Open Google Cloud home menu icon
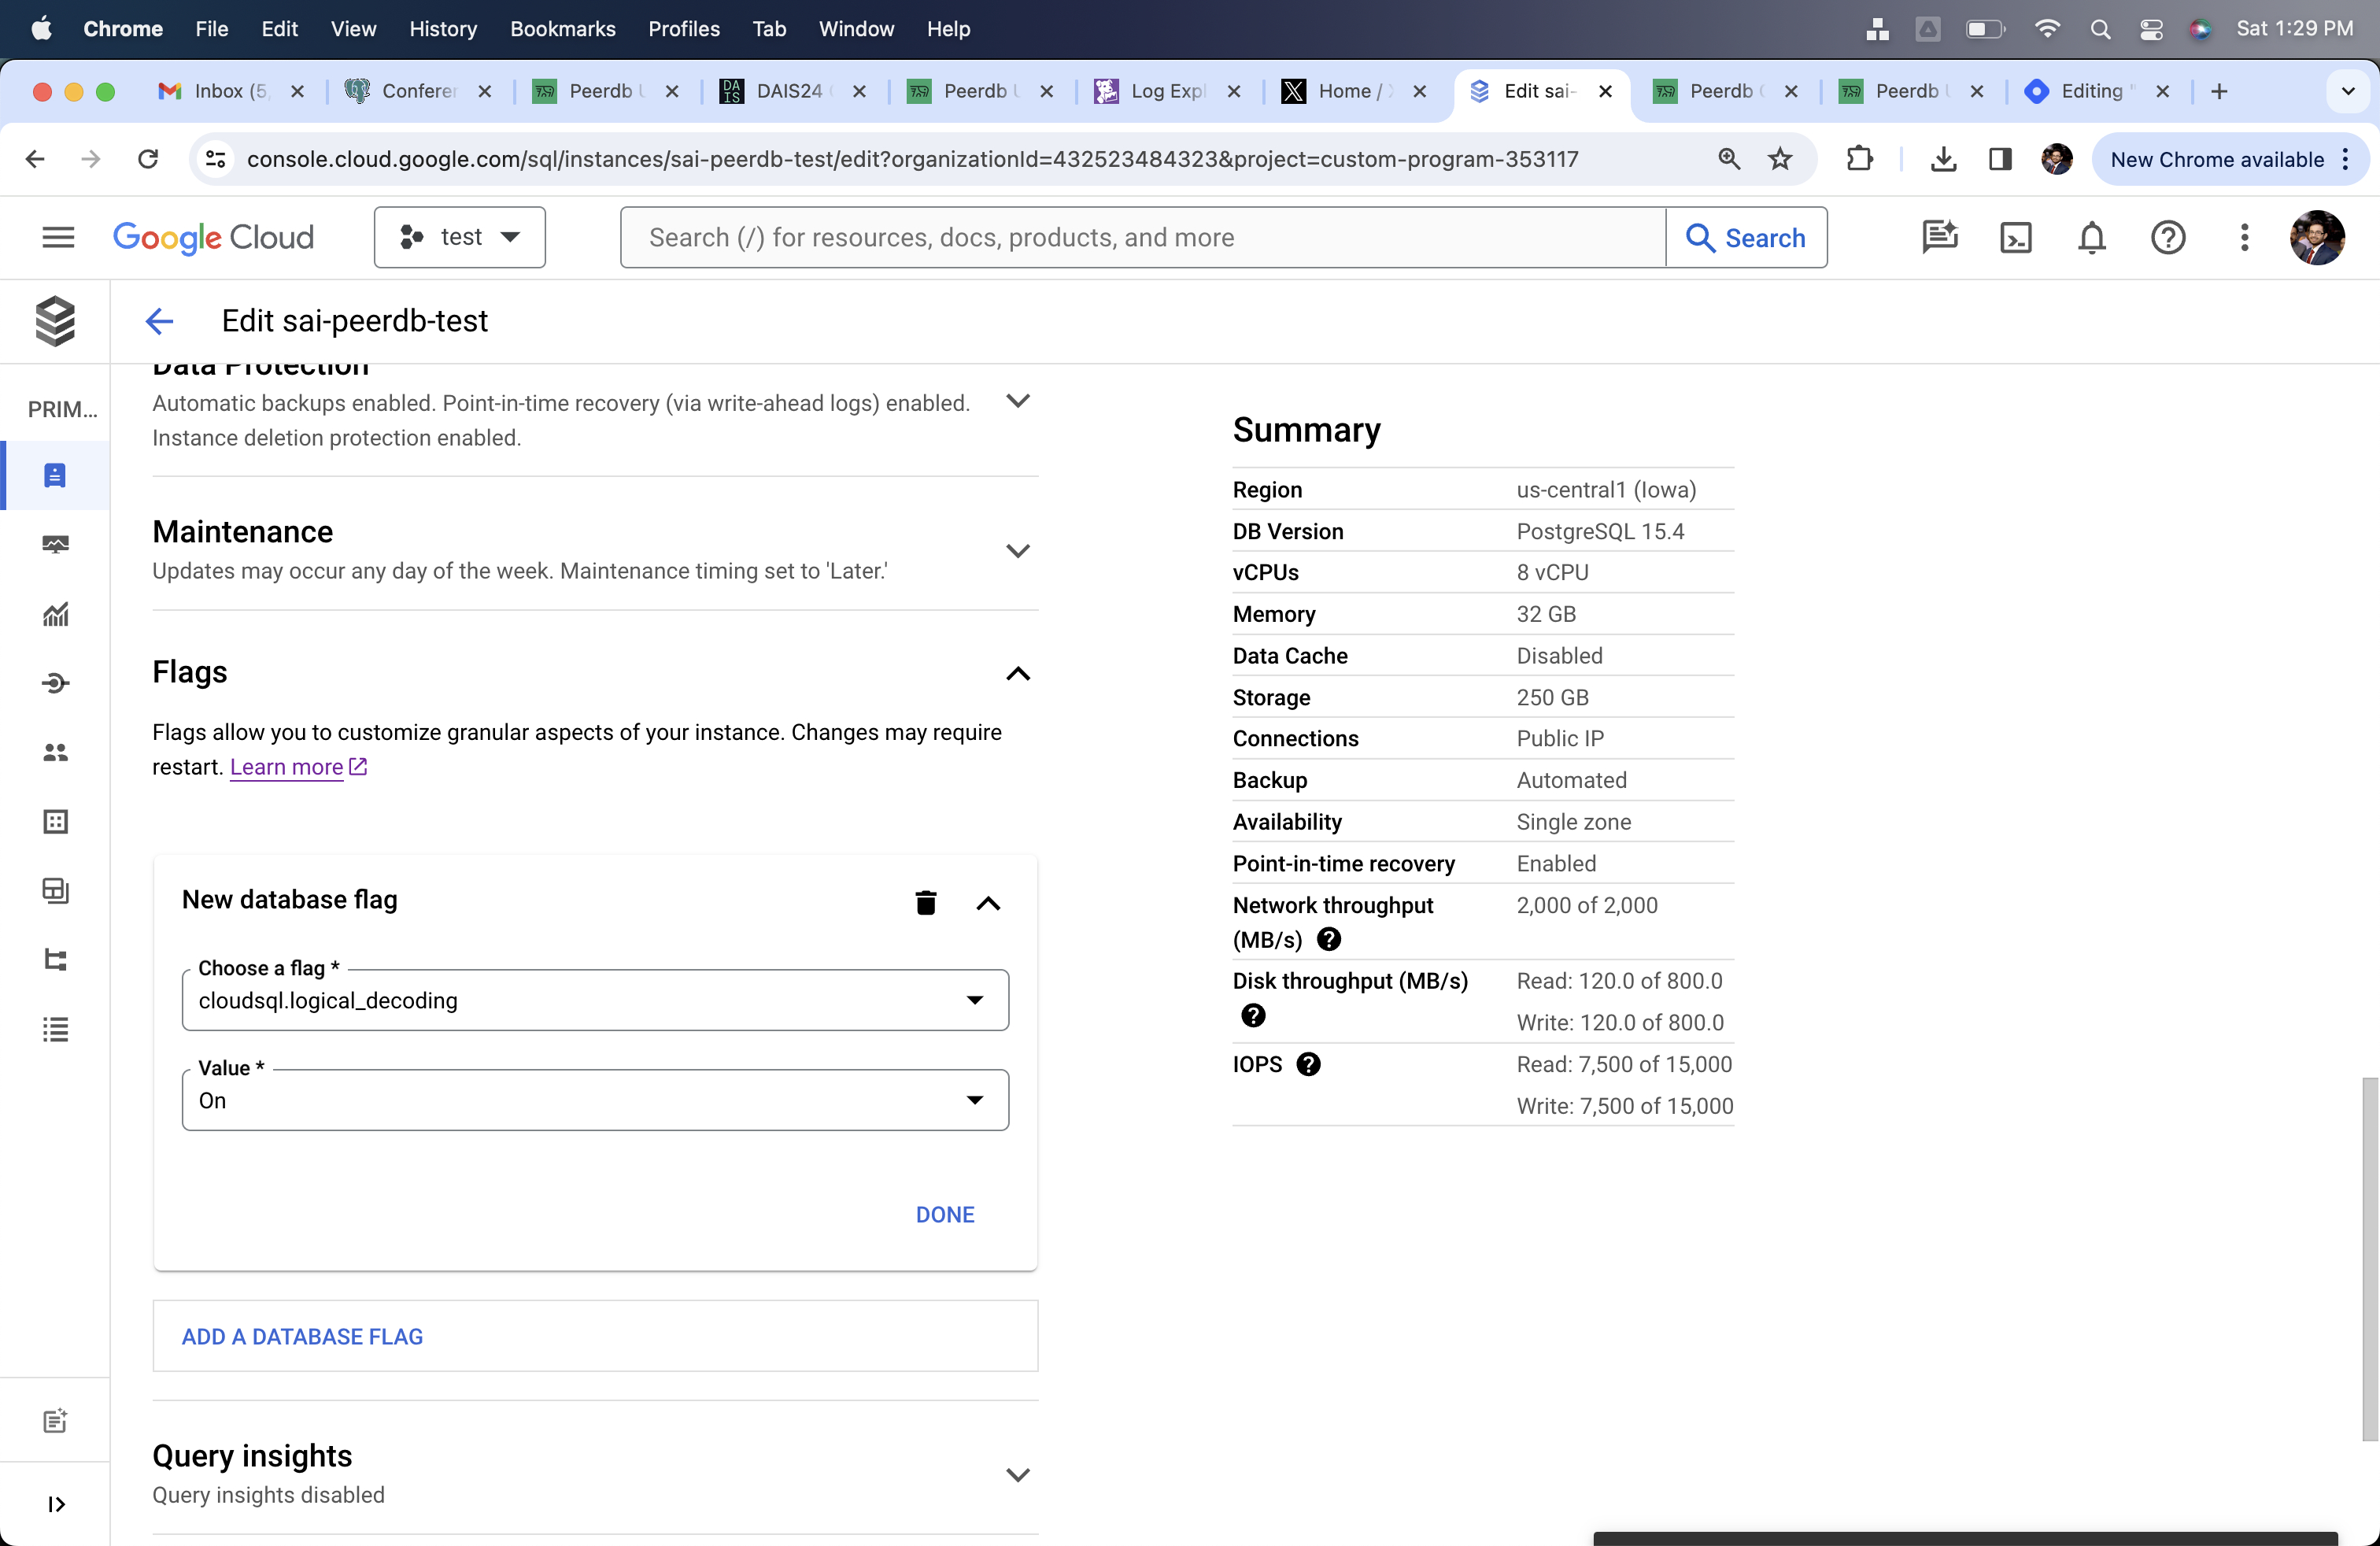This screenshot has width=2380, height=1546. [x=57, y=238]
